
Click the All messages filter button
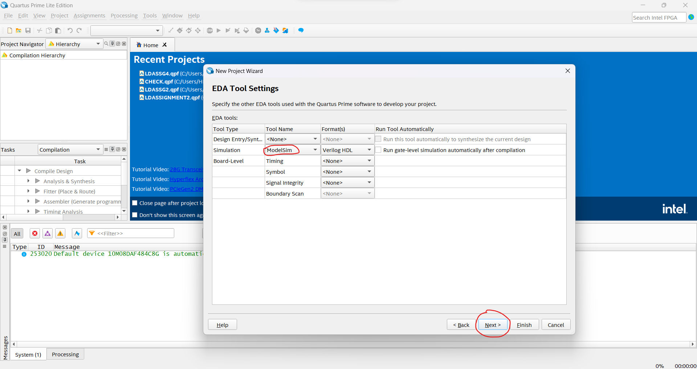(x=17, y=233)
